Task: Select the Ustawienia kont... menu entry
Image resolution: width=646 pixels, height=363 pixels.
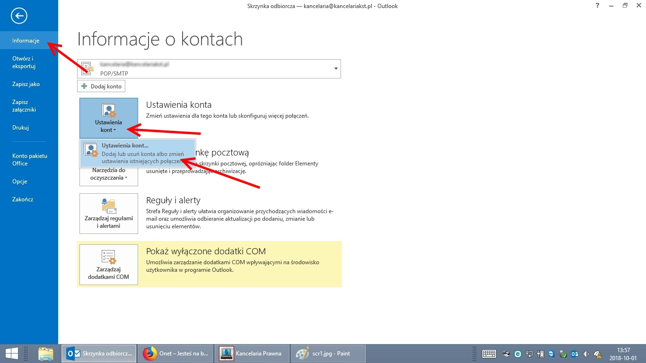Action: click(137, 153)
